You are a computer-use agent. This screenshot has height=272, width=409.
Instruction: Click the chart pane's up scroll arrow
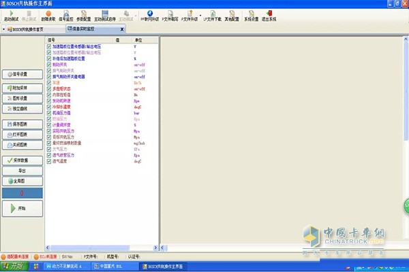tap(406, 39)
